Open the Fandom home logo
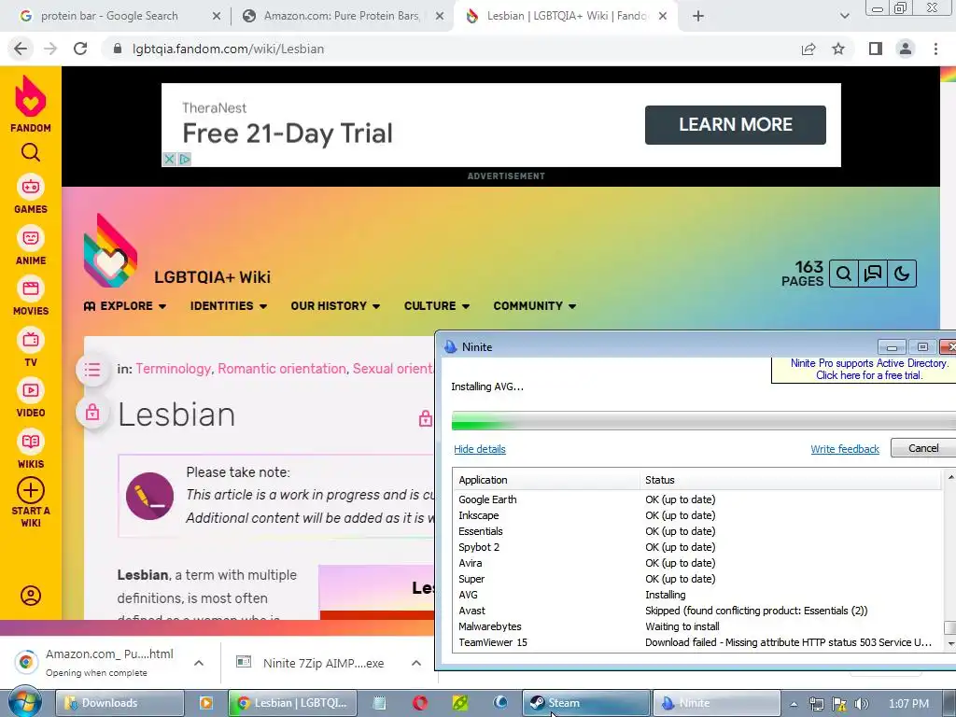Screen dimensions: 956x717 31,104
